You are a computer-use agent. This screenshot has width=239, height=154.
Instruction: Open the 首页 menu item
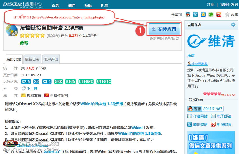55,5
